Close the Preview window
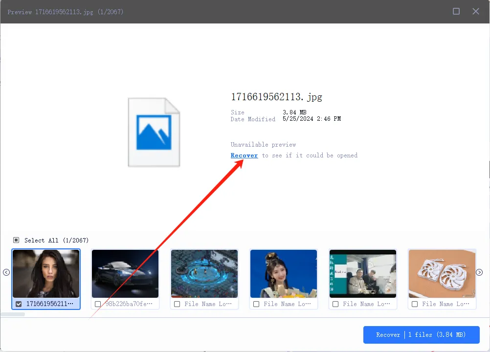 476,11
